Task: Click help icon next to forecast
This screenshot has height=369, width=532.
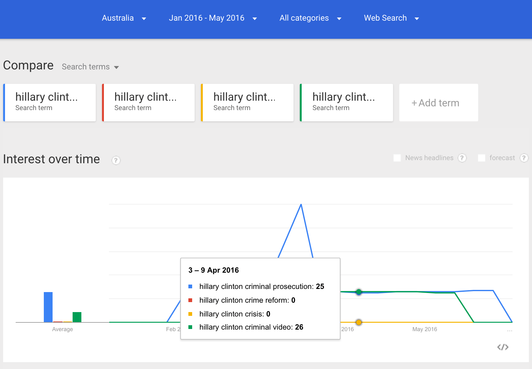Action: click(524, 158)
